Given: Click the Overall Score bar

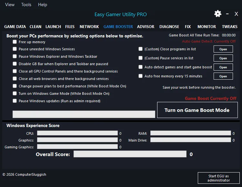Looking at the screenshot, I should click(x=130, y=154).
